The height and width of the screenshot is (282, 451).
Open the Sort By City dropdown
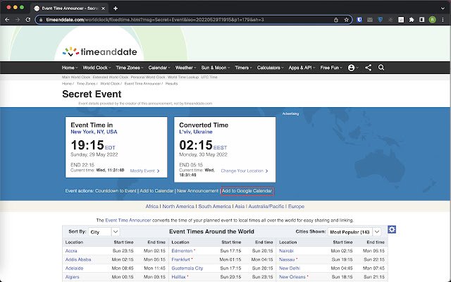(104, 232)
